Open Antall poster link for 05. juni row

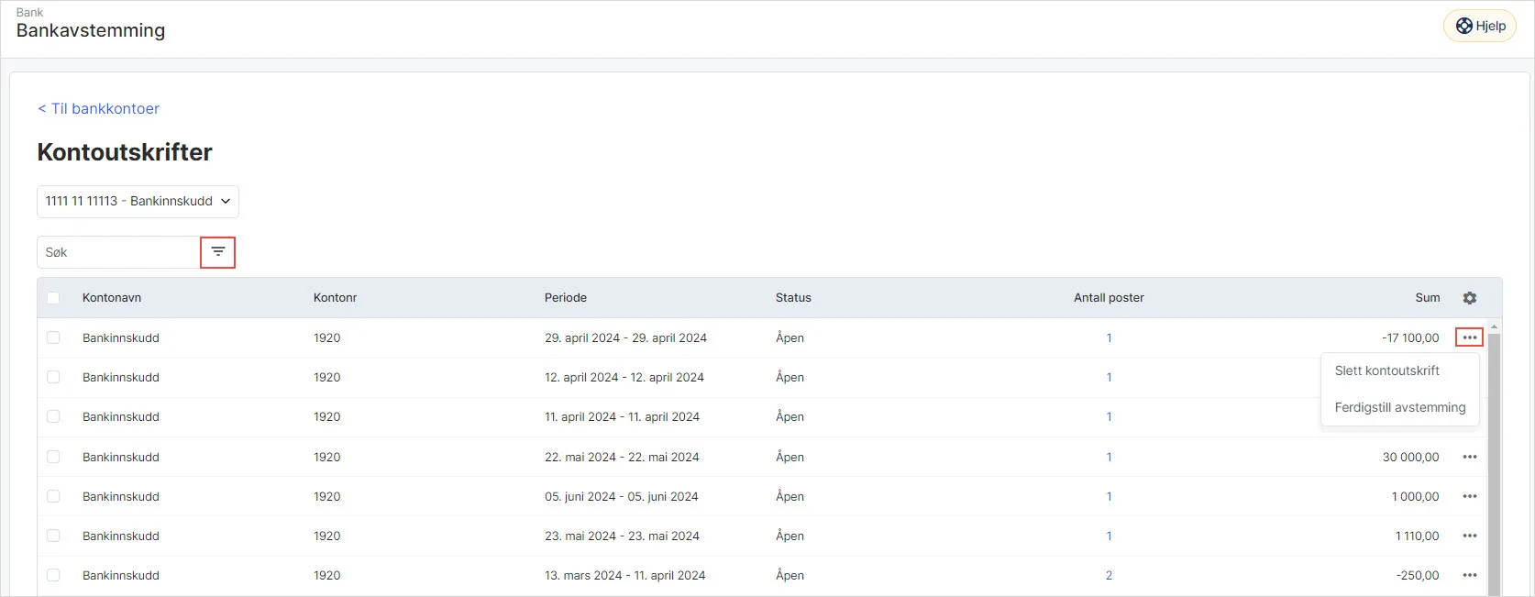[x=1109, y=496]
